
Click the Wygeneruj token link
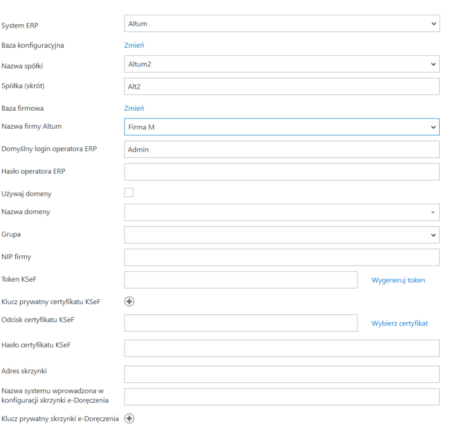pos(398,280)
